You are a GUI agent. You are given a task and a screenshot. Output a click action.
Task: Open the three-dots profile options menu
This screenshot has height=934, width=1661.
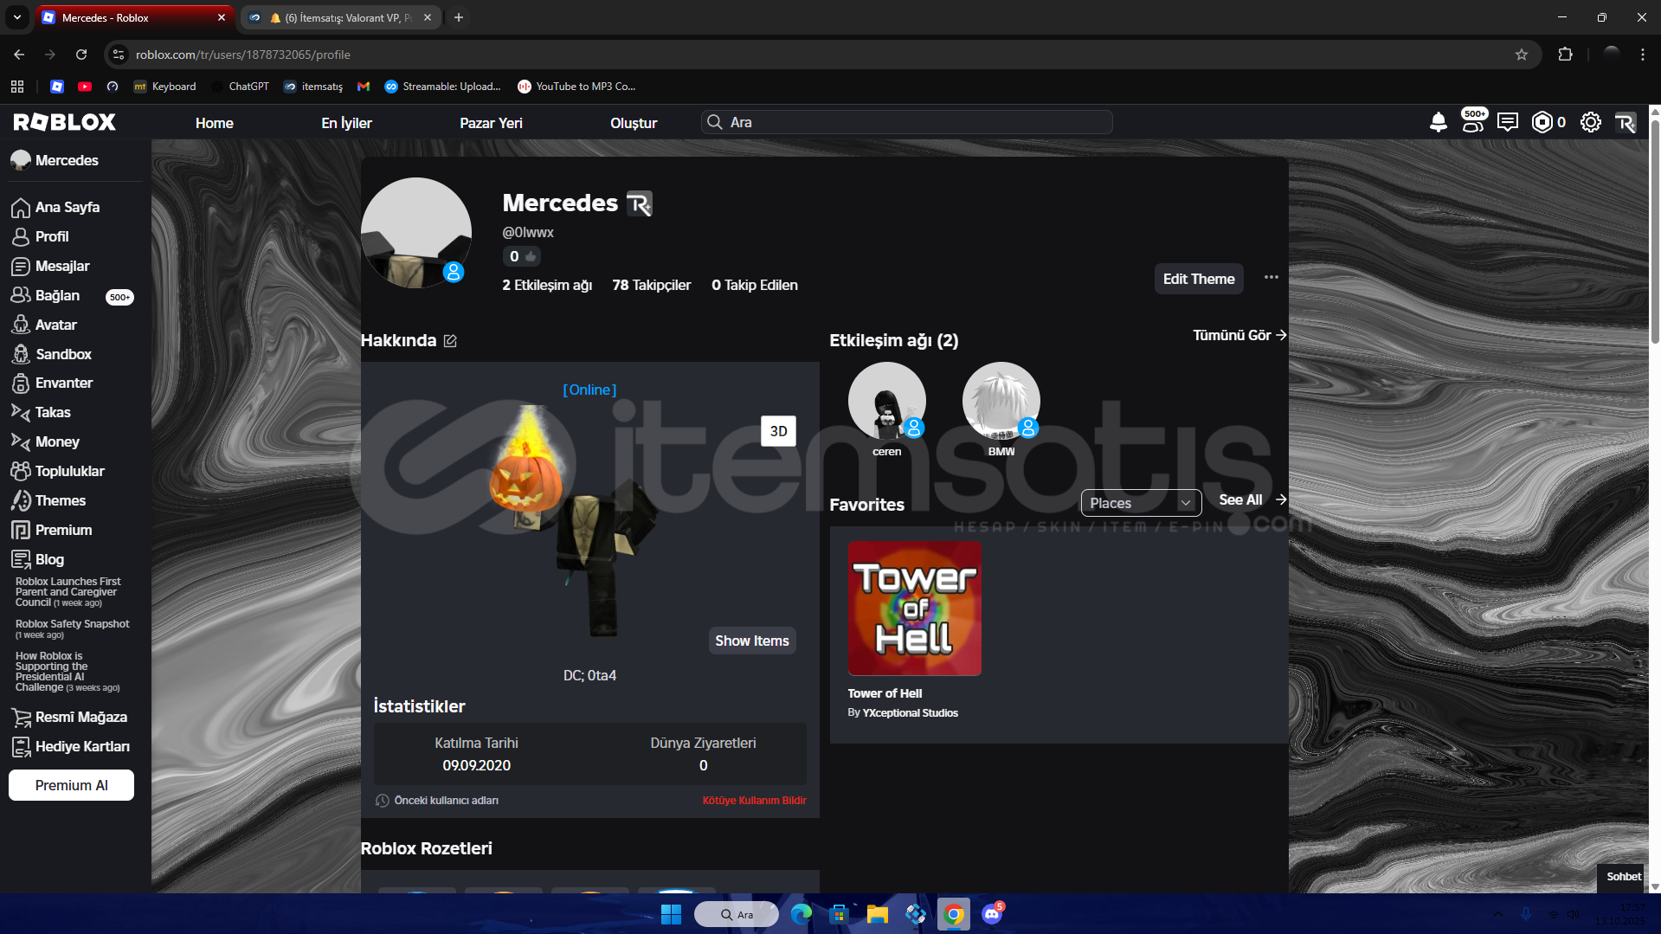tap(1271, 278)
